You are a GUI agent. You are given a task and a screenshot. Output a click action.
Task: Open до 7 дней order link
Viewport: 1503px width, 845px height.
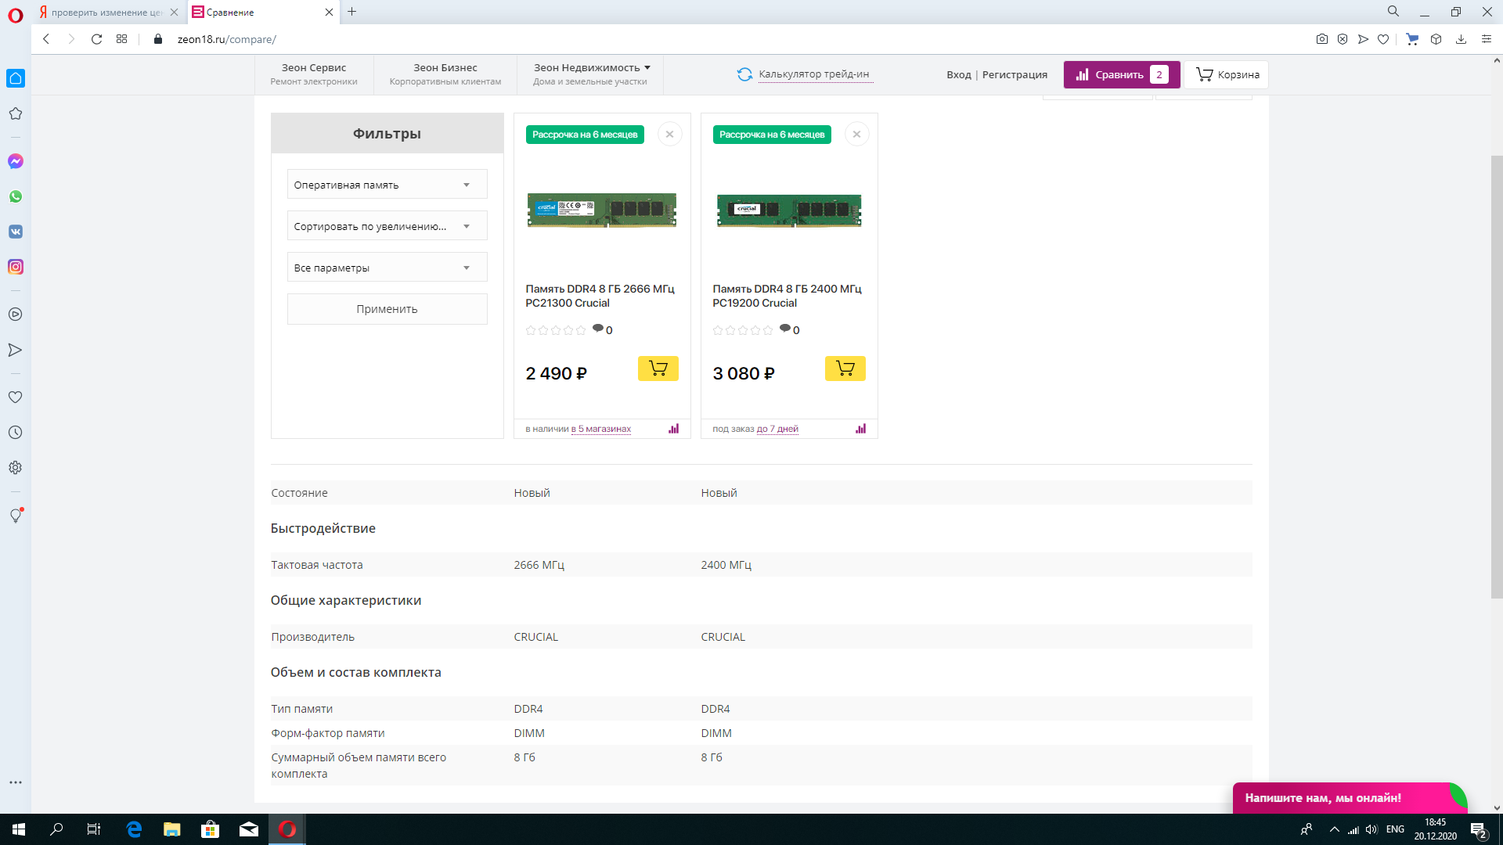point(777,429)
